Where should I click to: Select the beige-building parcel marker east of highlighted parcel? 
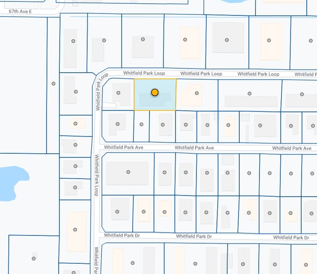coord(197,93)
